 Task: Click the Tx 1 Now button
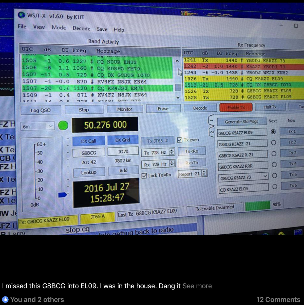292,131
